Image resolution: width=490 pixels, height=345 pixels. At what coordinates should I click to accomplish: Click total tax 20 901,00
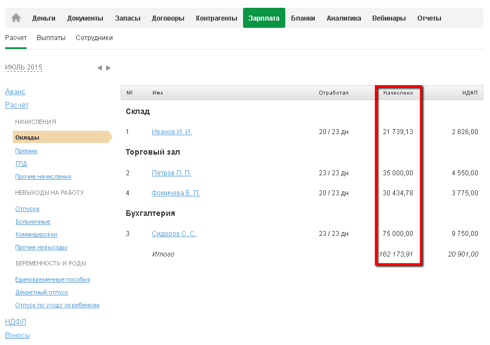pos(463,254)
